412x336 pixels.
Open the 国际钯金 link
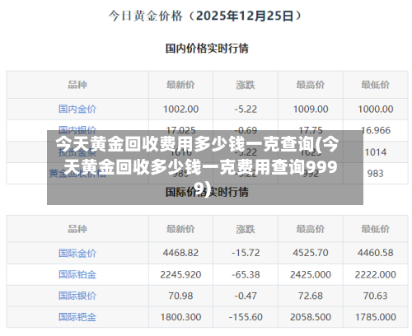tap(77, 317)
